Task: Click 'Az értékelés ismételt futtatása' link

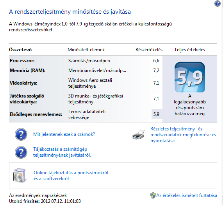Action: coord(187,195)
